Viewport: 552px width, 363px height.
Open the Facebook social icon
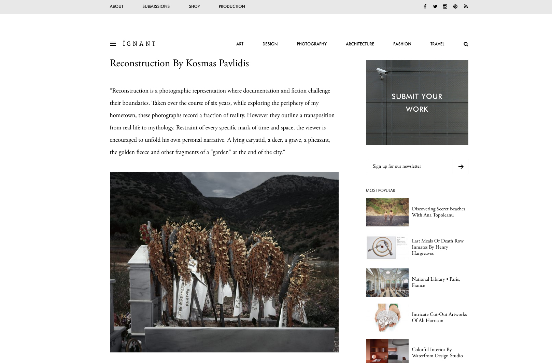point(425,6)
